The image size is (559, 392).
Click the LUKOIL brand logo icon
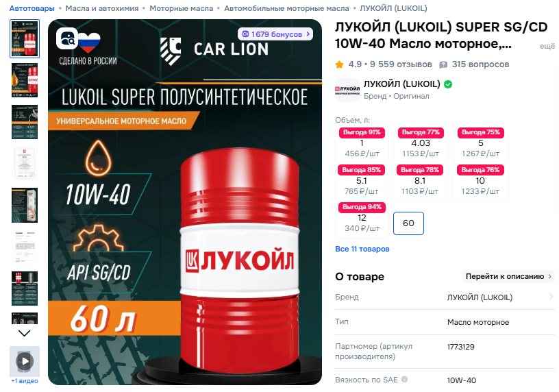click(347, 90)
